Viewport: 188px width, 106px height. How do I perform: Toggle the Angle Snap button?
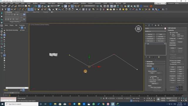click(x=73, y=6)
